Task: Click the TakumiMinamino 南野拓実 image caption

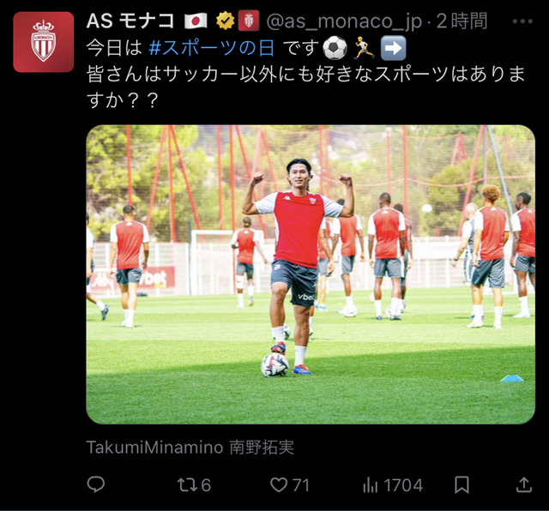Action: pyautogui.click(x=190, y=447)
